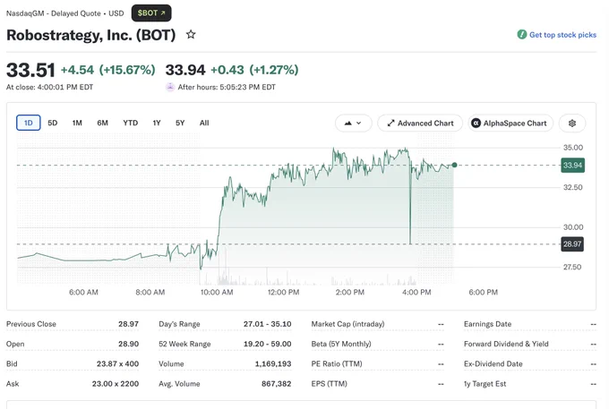Open the Advanced Chart button
This screenshot has height=409, width=609.
pyautogui.click(x=420, y=123)
